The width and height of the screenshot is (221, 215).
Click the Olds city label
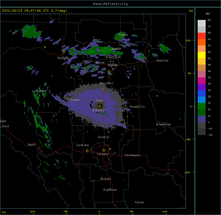pyautogui.click(x=99, y=101)
